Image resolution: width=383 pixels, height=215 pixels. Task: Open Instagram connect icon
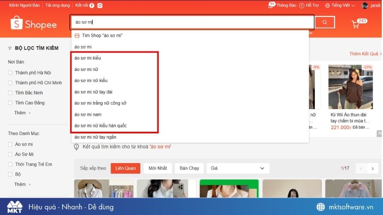[x=100, y=6]
